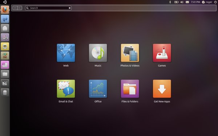Open the Office category

98,89
